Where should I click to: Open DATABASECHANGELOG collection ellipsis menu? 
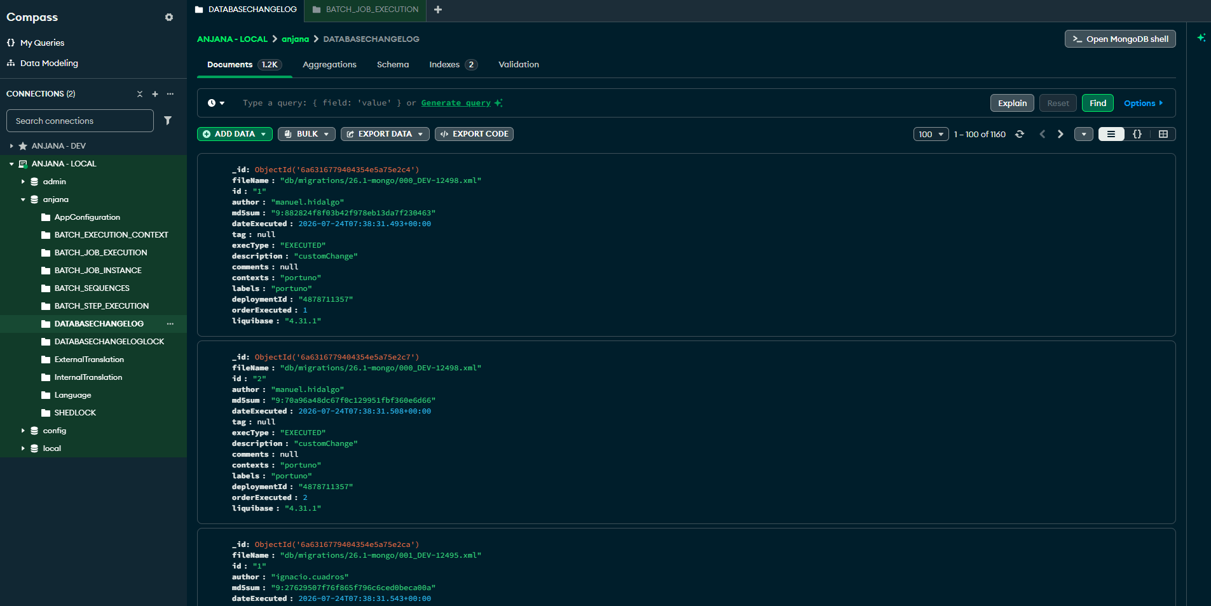coord(170,324)
